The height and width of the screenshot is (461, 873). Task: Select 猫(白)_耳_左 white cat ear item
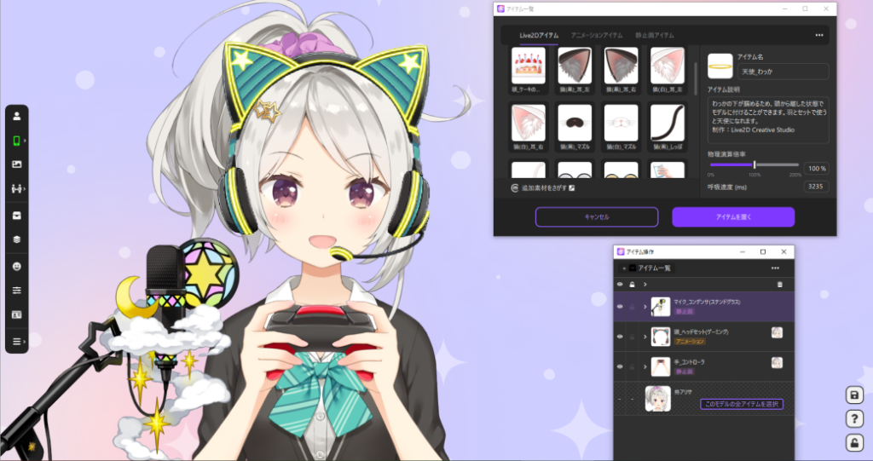tap(667, 66)
